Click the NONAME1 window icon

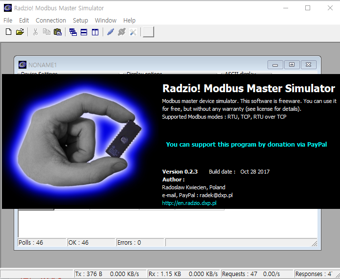coord(23,65)
